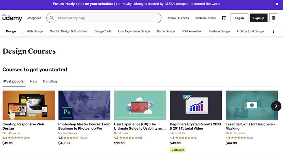283x156 pixels.
Task: Switch to the Trending tab
Action: click(x=50, y=81)
